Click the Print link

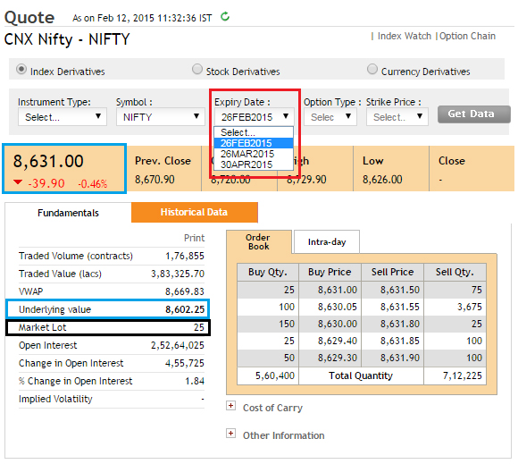[195, 238]
